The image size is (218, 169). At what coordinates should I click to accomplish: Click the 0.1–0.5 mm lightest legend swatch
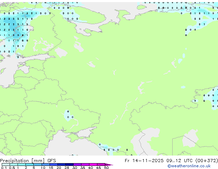[6, 165]
